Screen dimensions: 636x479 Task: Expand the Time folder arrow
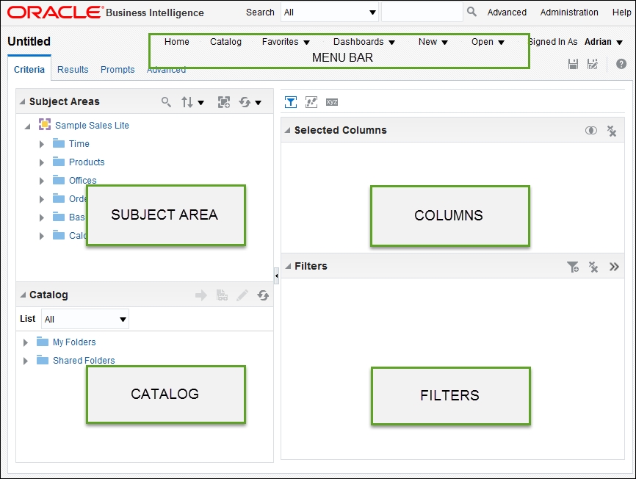(41, 144)
